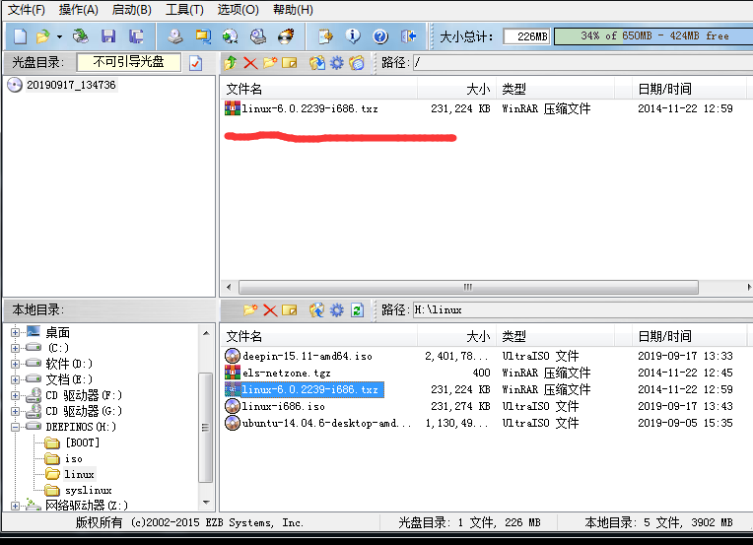
Task: Click Set boot file icon in disc toolbar
Action: (357, 63)
